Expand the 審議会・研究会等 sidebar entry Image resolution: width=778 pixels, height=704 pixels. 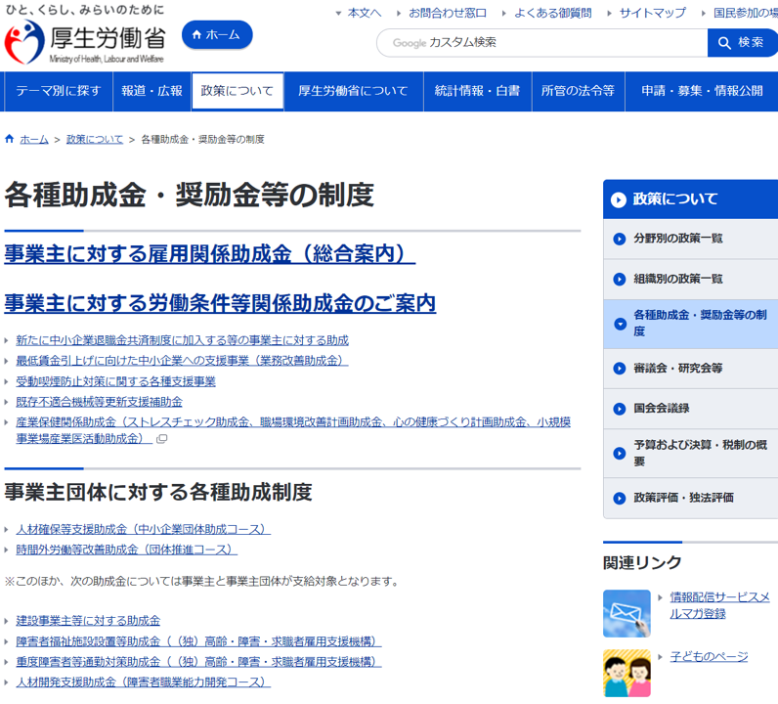coord(691,369)
